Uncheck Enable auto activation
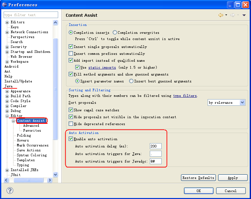Viewport: 251px width, 199px height. click(x=71, y=139)
